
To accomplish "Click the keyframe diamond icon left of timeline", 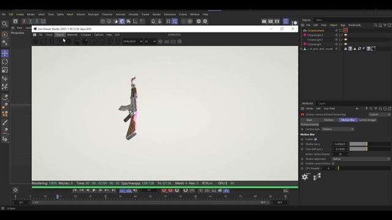I will coord(15,190).
